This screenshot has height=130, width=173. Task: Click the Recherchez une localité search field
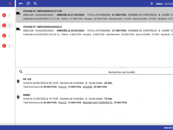click(x=99, y=72)
